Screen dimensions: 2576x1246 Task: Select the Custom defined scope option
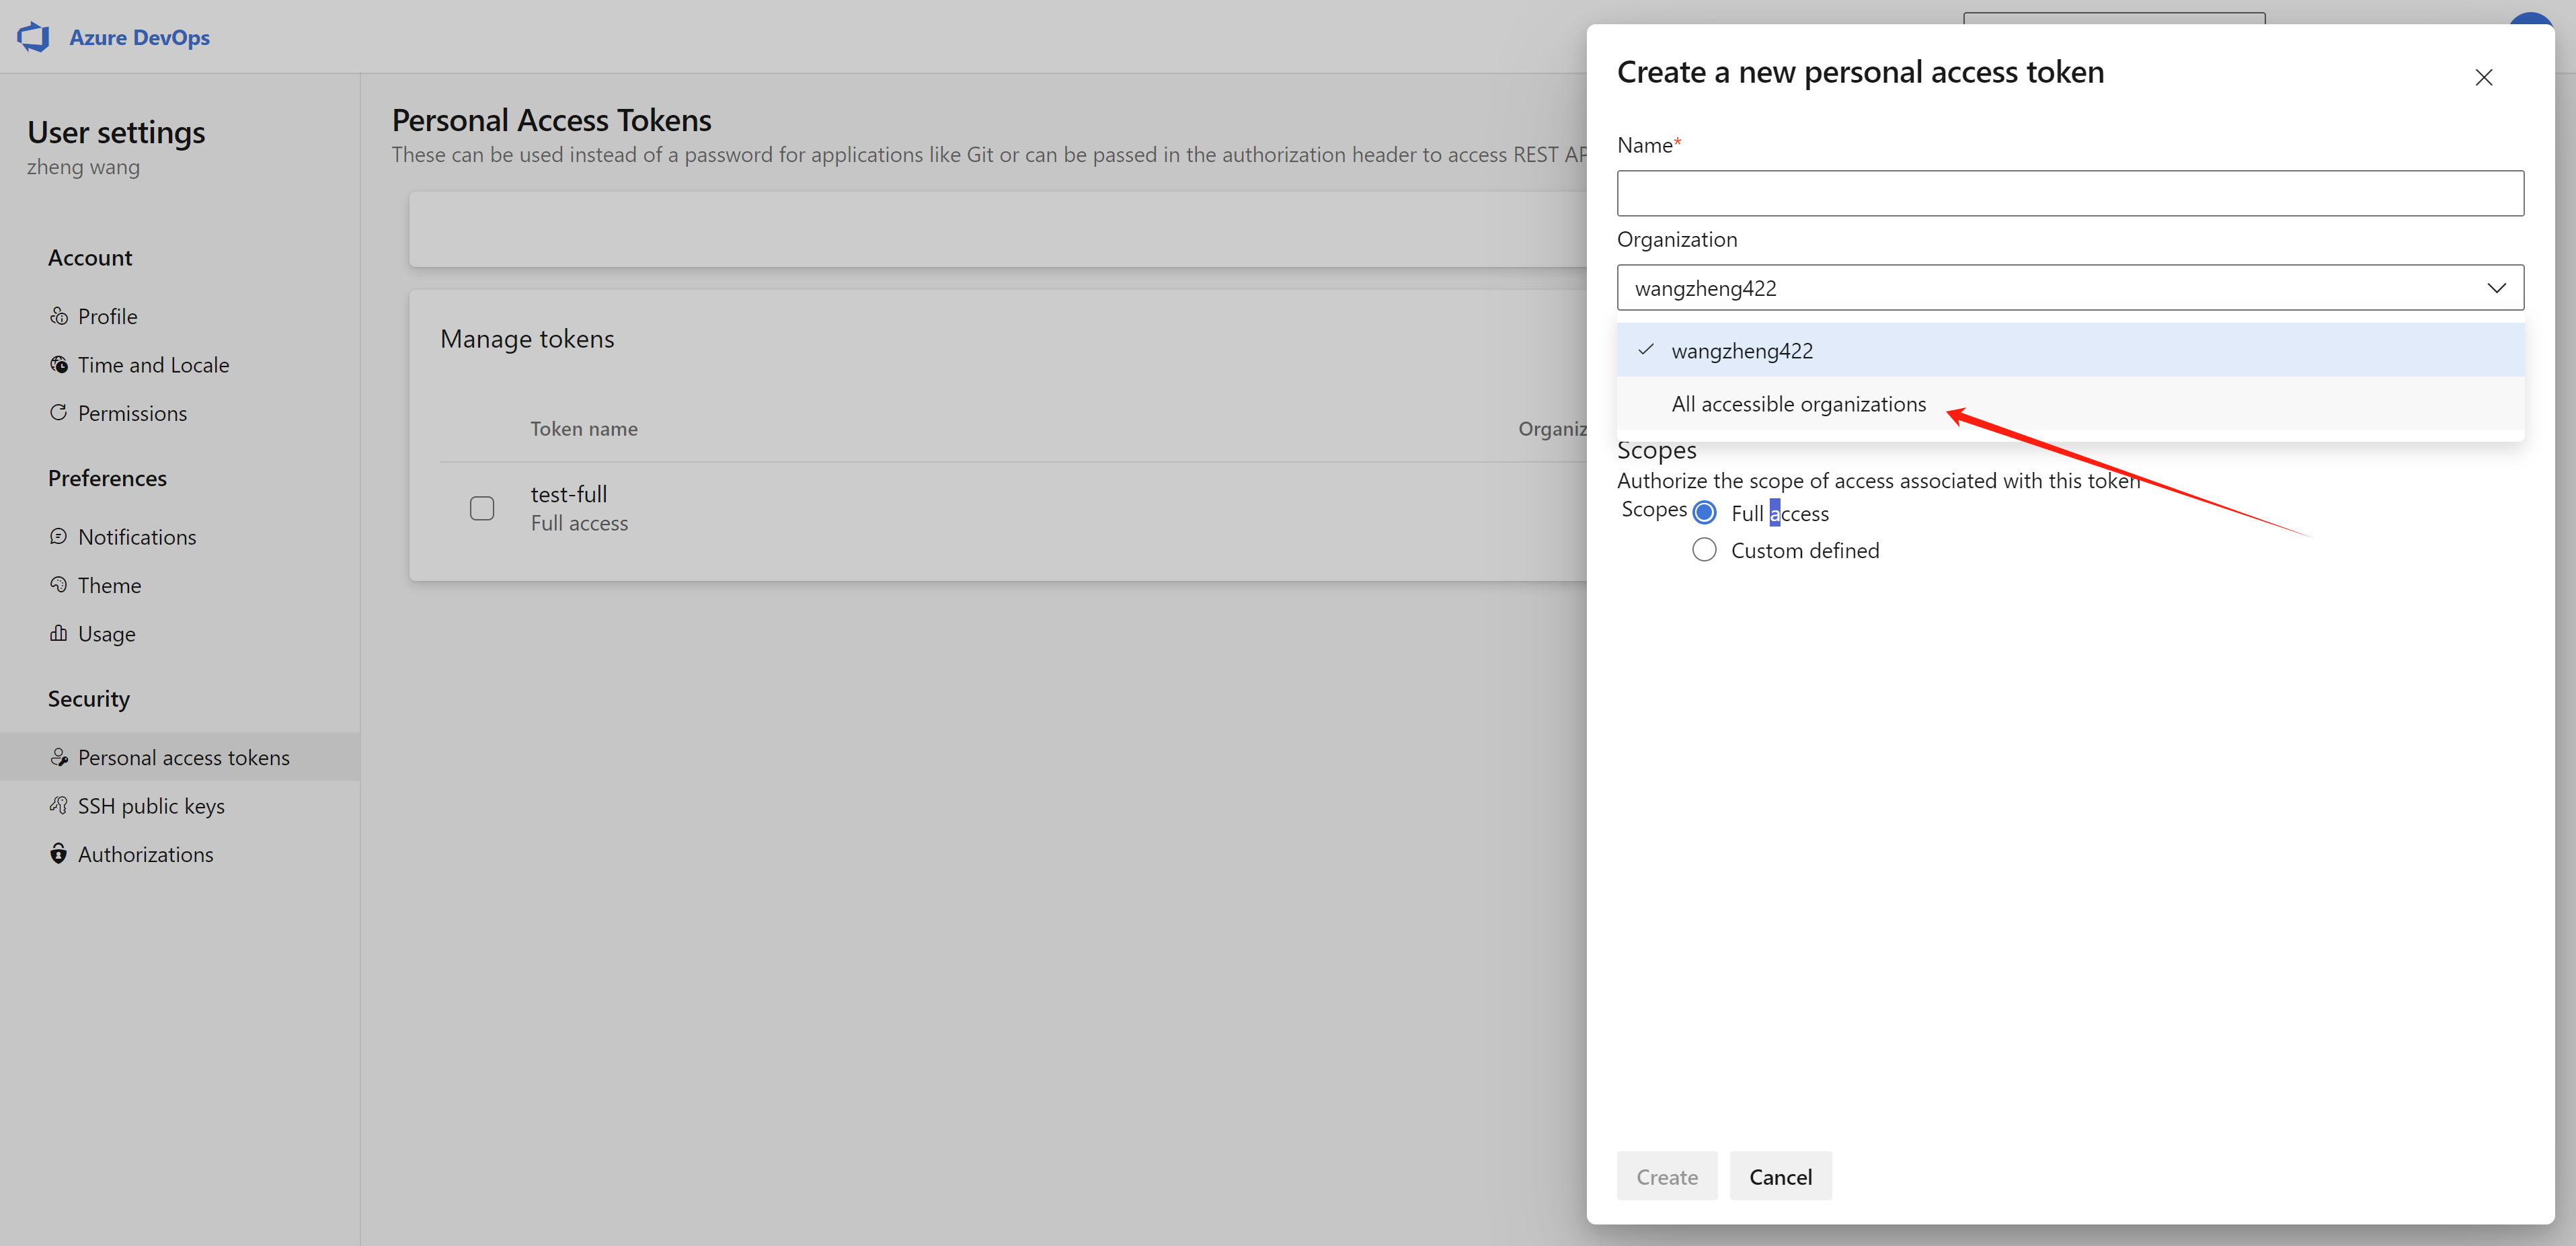(1704, 550)
